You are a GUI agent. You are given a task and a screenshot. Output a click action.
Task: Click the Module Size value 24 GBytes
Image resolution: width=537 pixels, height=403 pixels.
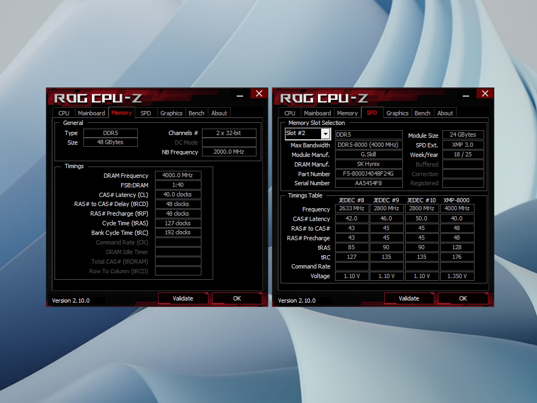click(x=463, y=135)
